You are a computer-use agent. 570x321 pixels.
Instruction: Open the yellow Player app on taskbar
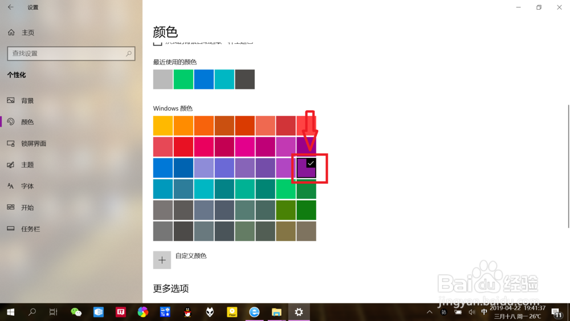coord(232,312)
